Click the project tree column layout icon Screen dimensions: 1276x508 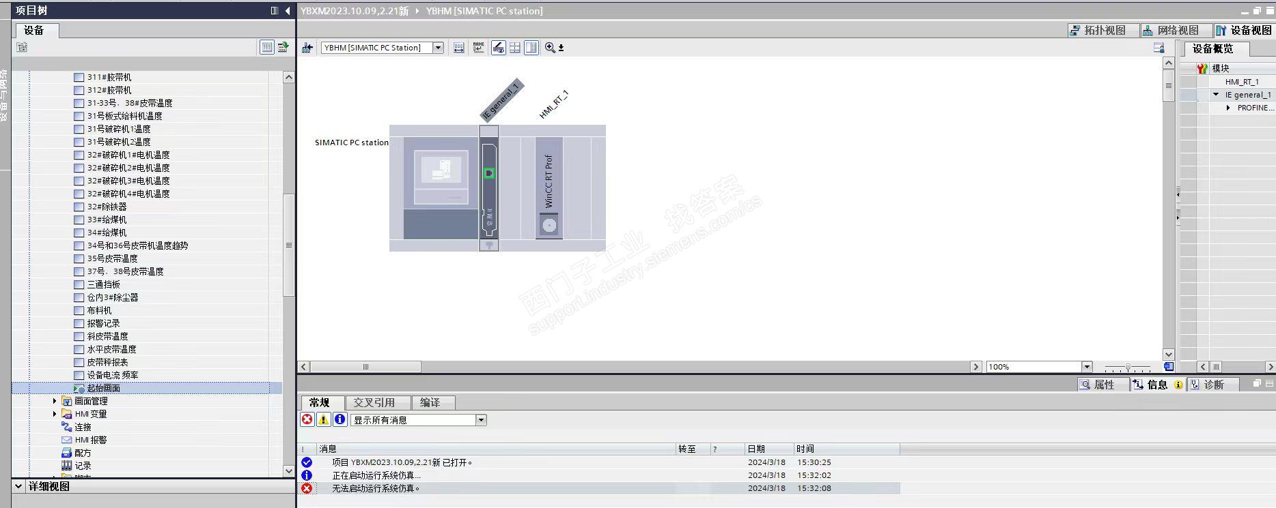[275, 10]
